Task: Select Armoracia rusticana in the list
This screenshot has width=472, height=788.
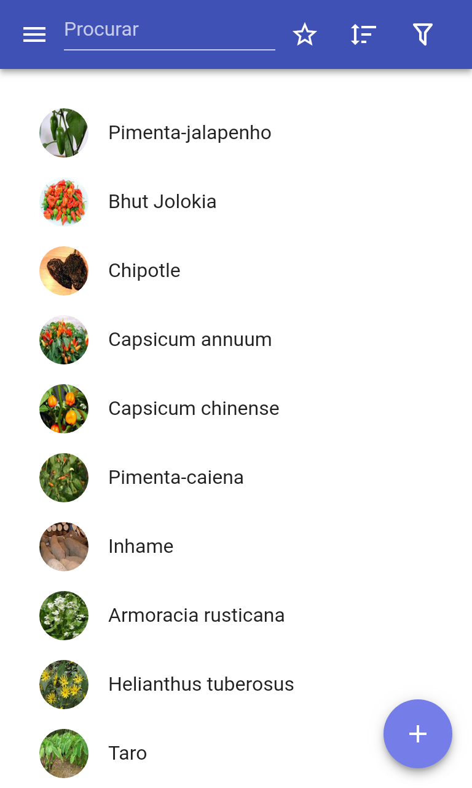Action: 196,616
